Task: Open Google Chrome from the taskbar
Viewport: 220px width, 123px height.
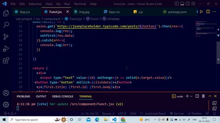Action: coord(123,120)
